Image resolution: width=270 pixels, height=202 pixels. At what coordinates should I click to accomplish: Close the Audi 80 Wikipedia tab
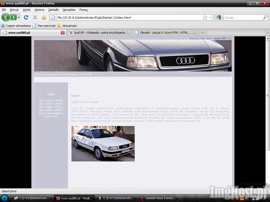point(129,33)
